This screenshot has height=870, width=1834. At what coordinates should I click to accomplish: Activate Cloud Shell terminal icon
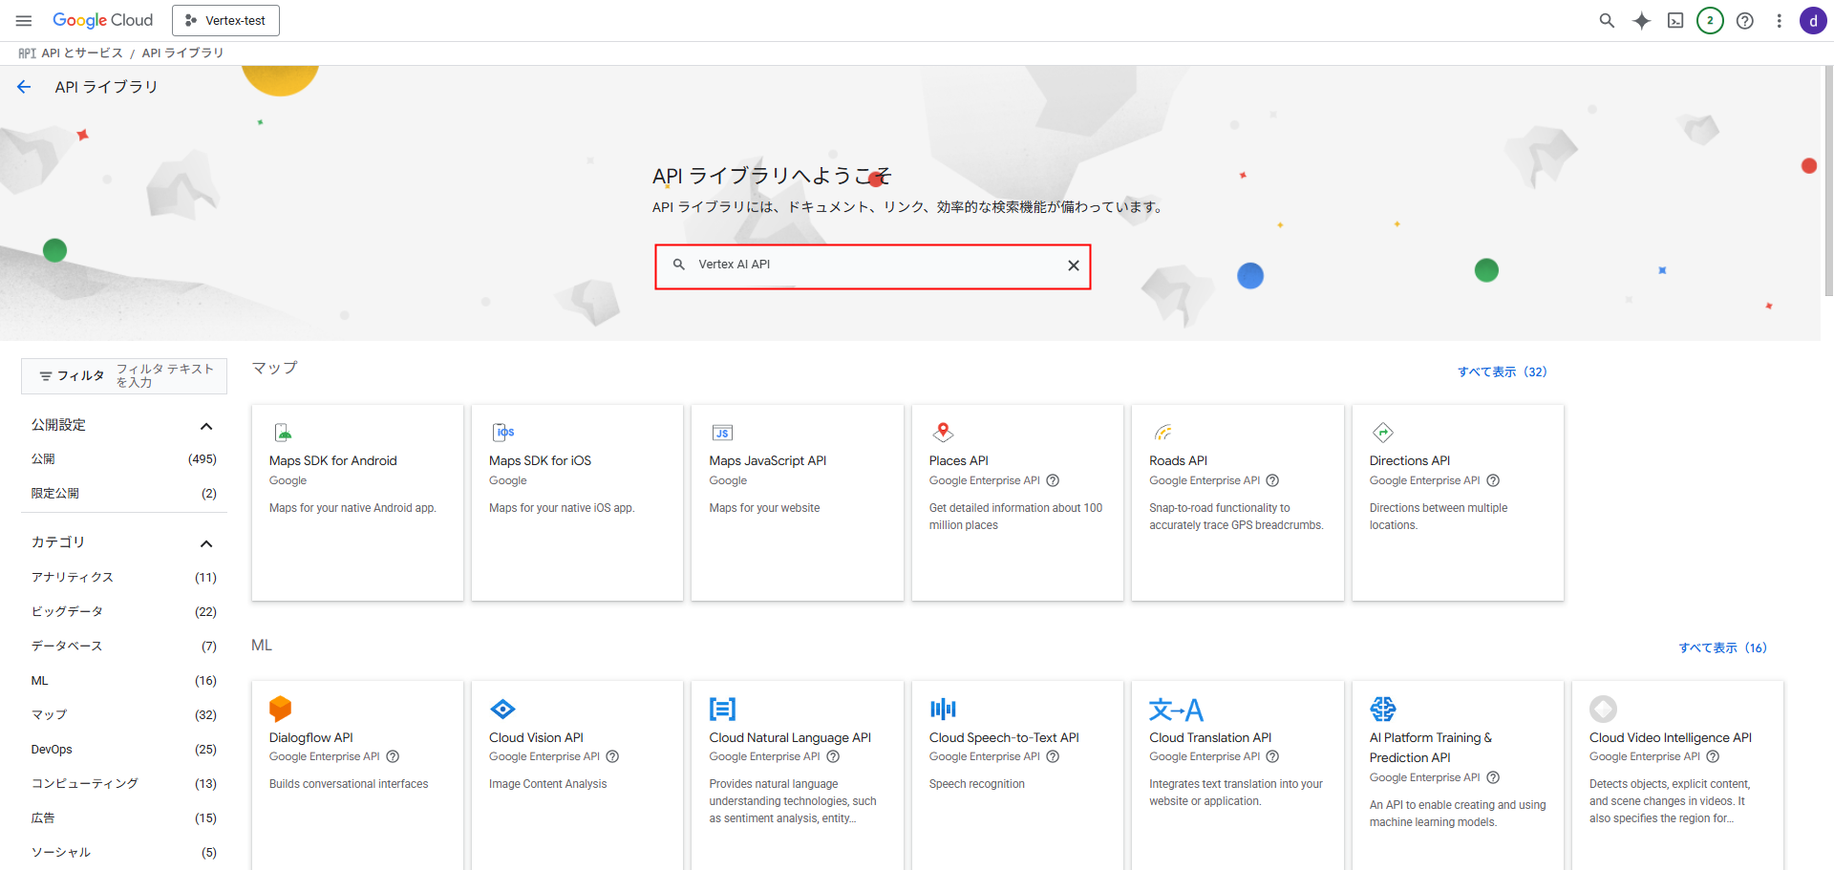[x=1675, y=21]
